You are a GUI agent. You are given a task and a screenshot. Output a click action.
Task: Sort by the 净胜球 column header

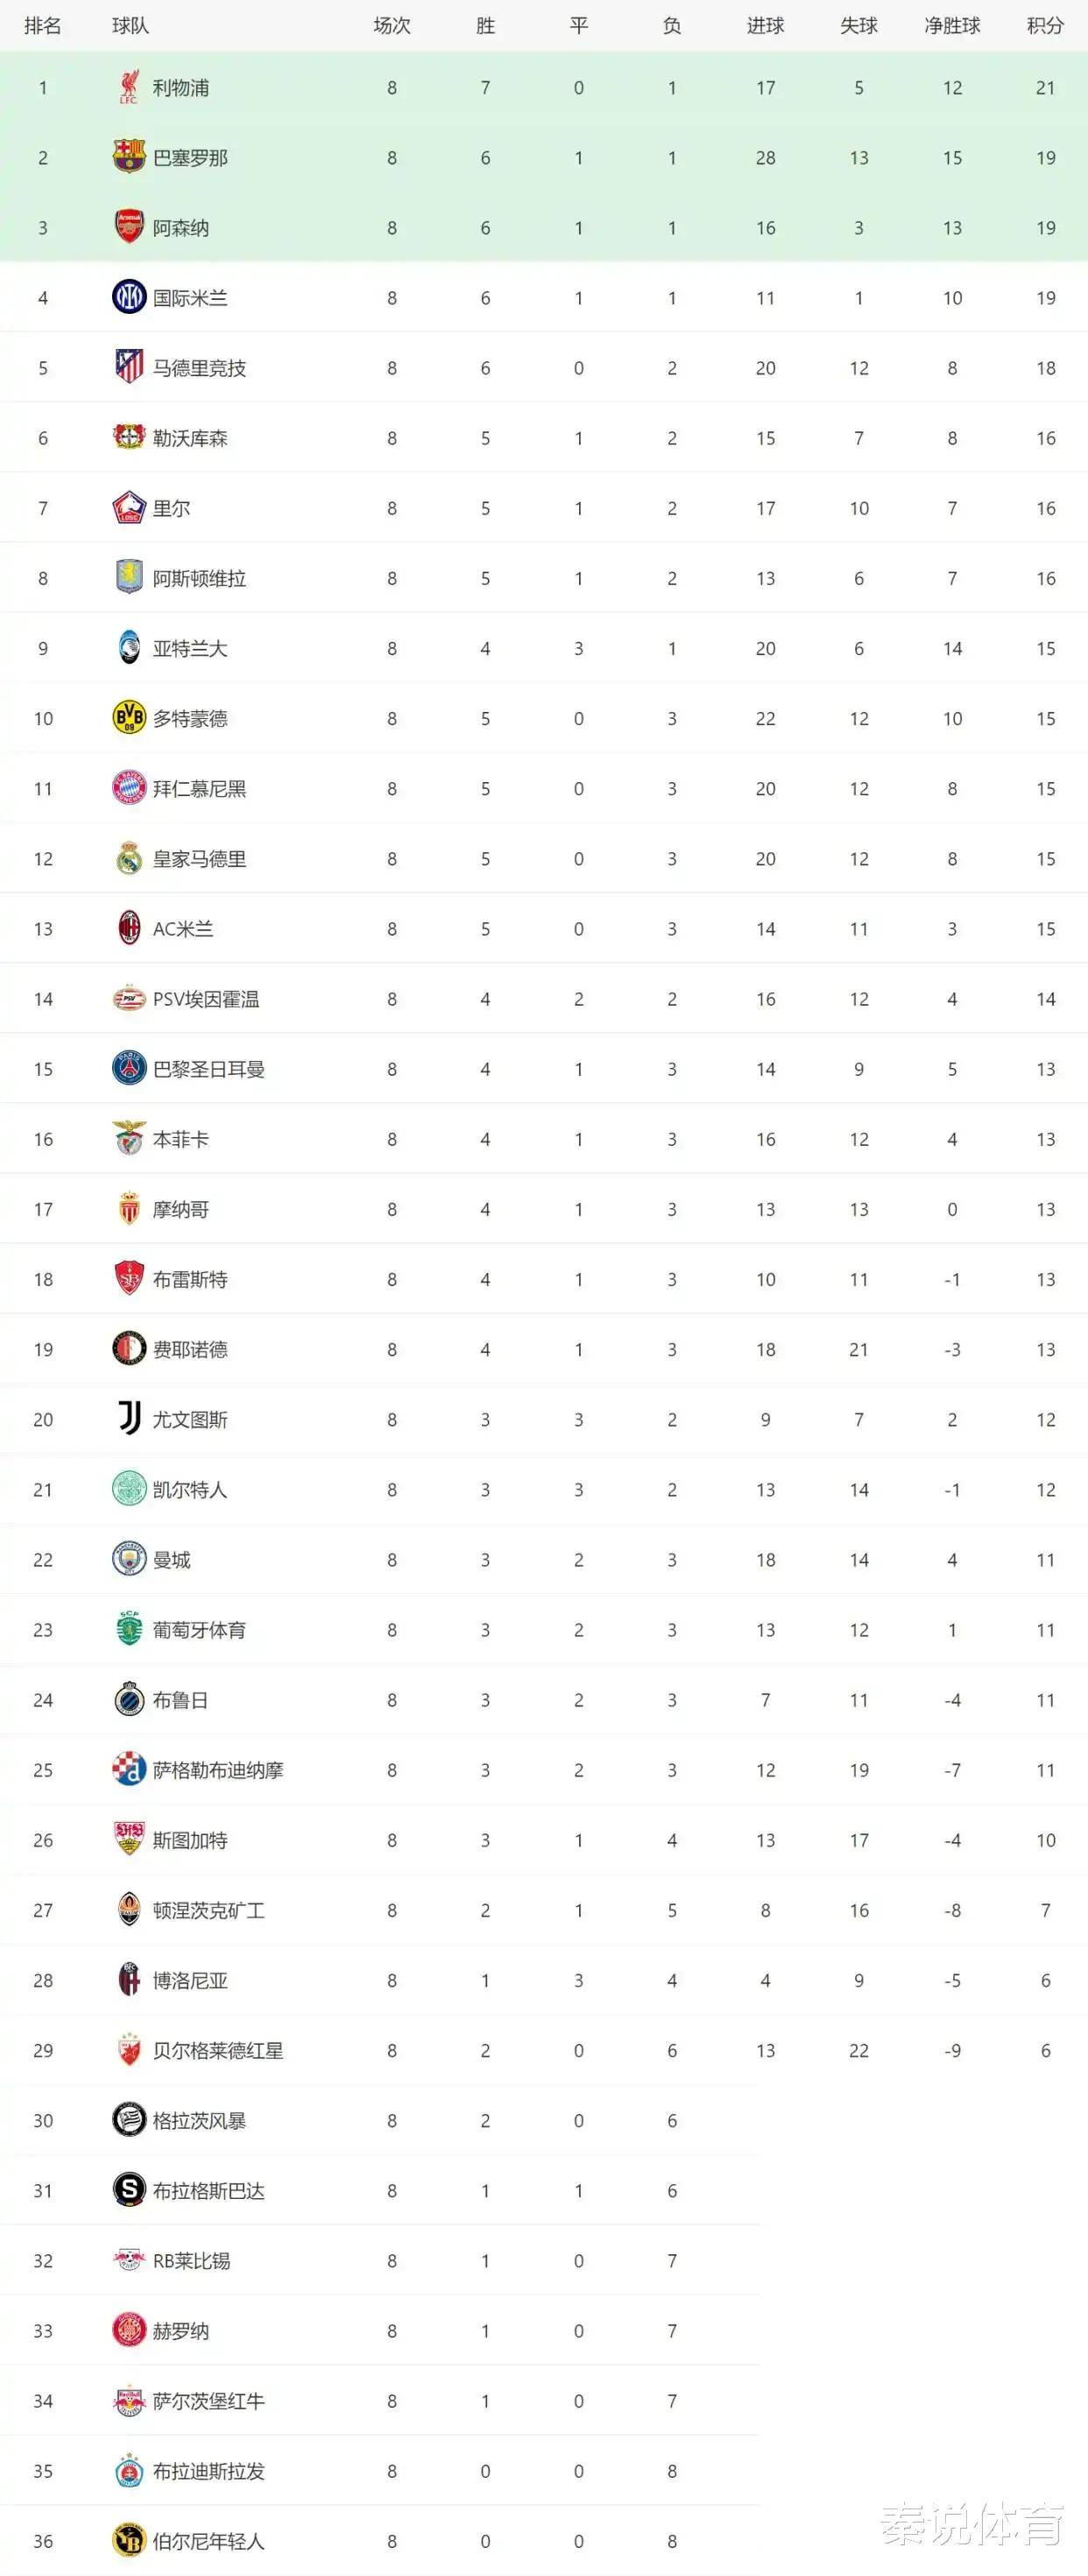[x=952, y=26]
